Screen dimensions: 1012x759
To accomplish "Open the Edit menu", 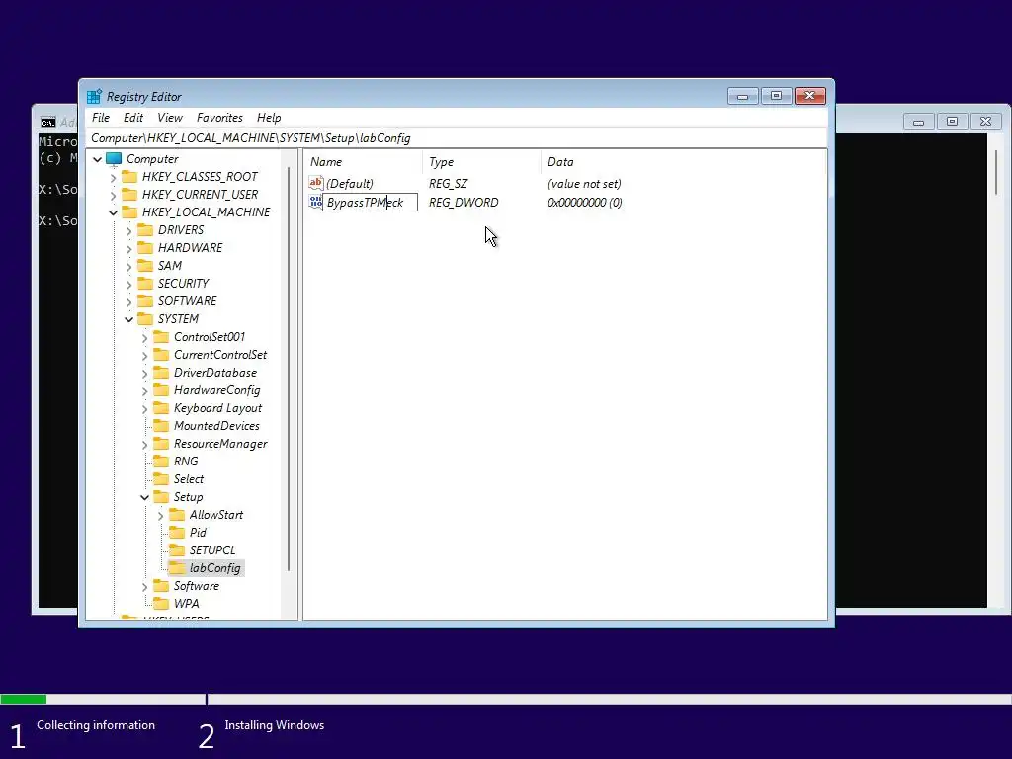I will [133, 118].
